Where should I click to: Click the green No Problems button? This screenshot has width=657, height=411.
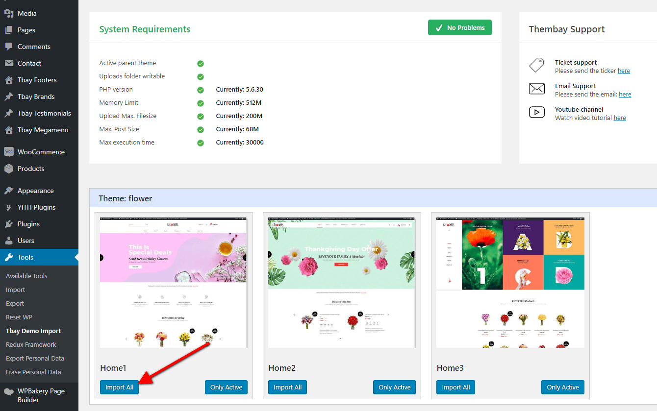459,28
